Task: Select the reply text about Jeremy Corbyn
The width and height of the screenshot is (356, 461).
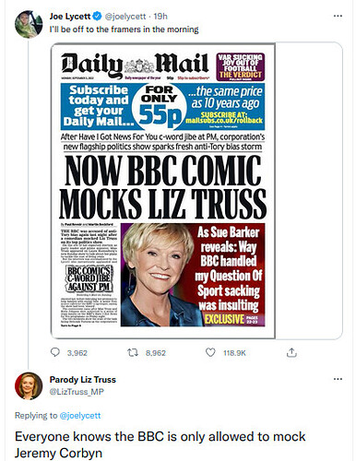Action: coord(160,444)
